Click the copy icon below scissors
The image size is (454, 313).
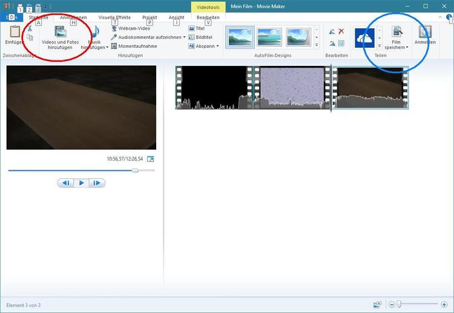pos(30,37)
